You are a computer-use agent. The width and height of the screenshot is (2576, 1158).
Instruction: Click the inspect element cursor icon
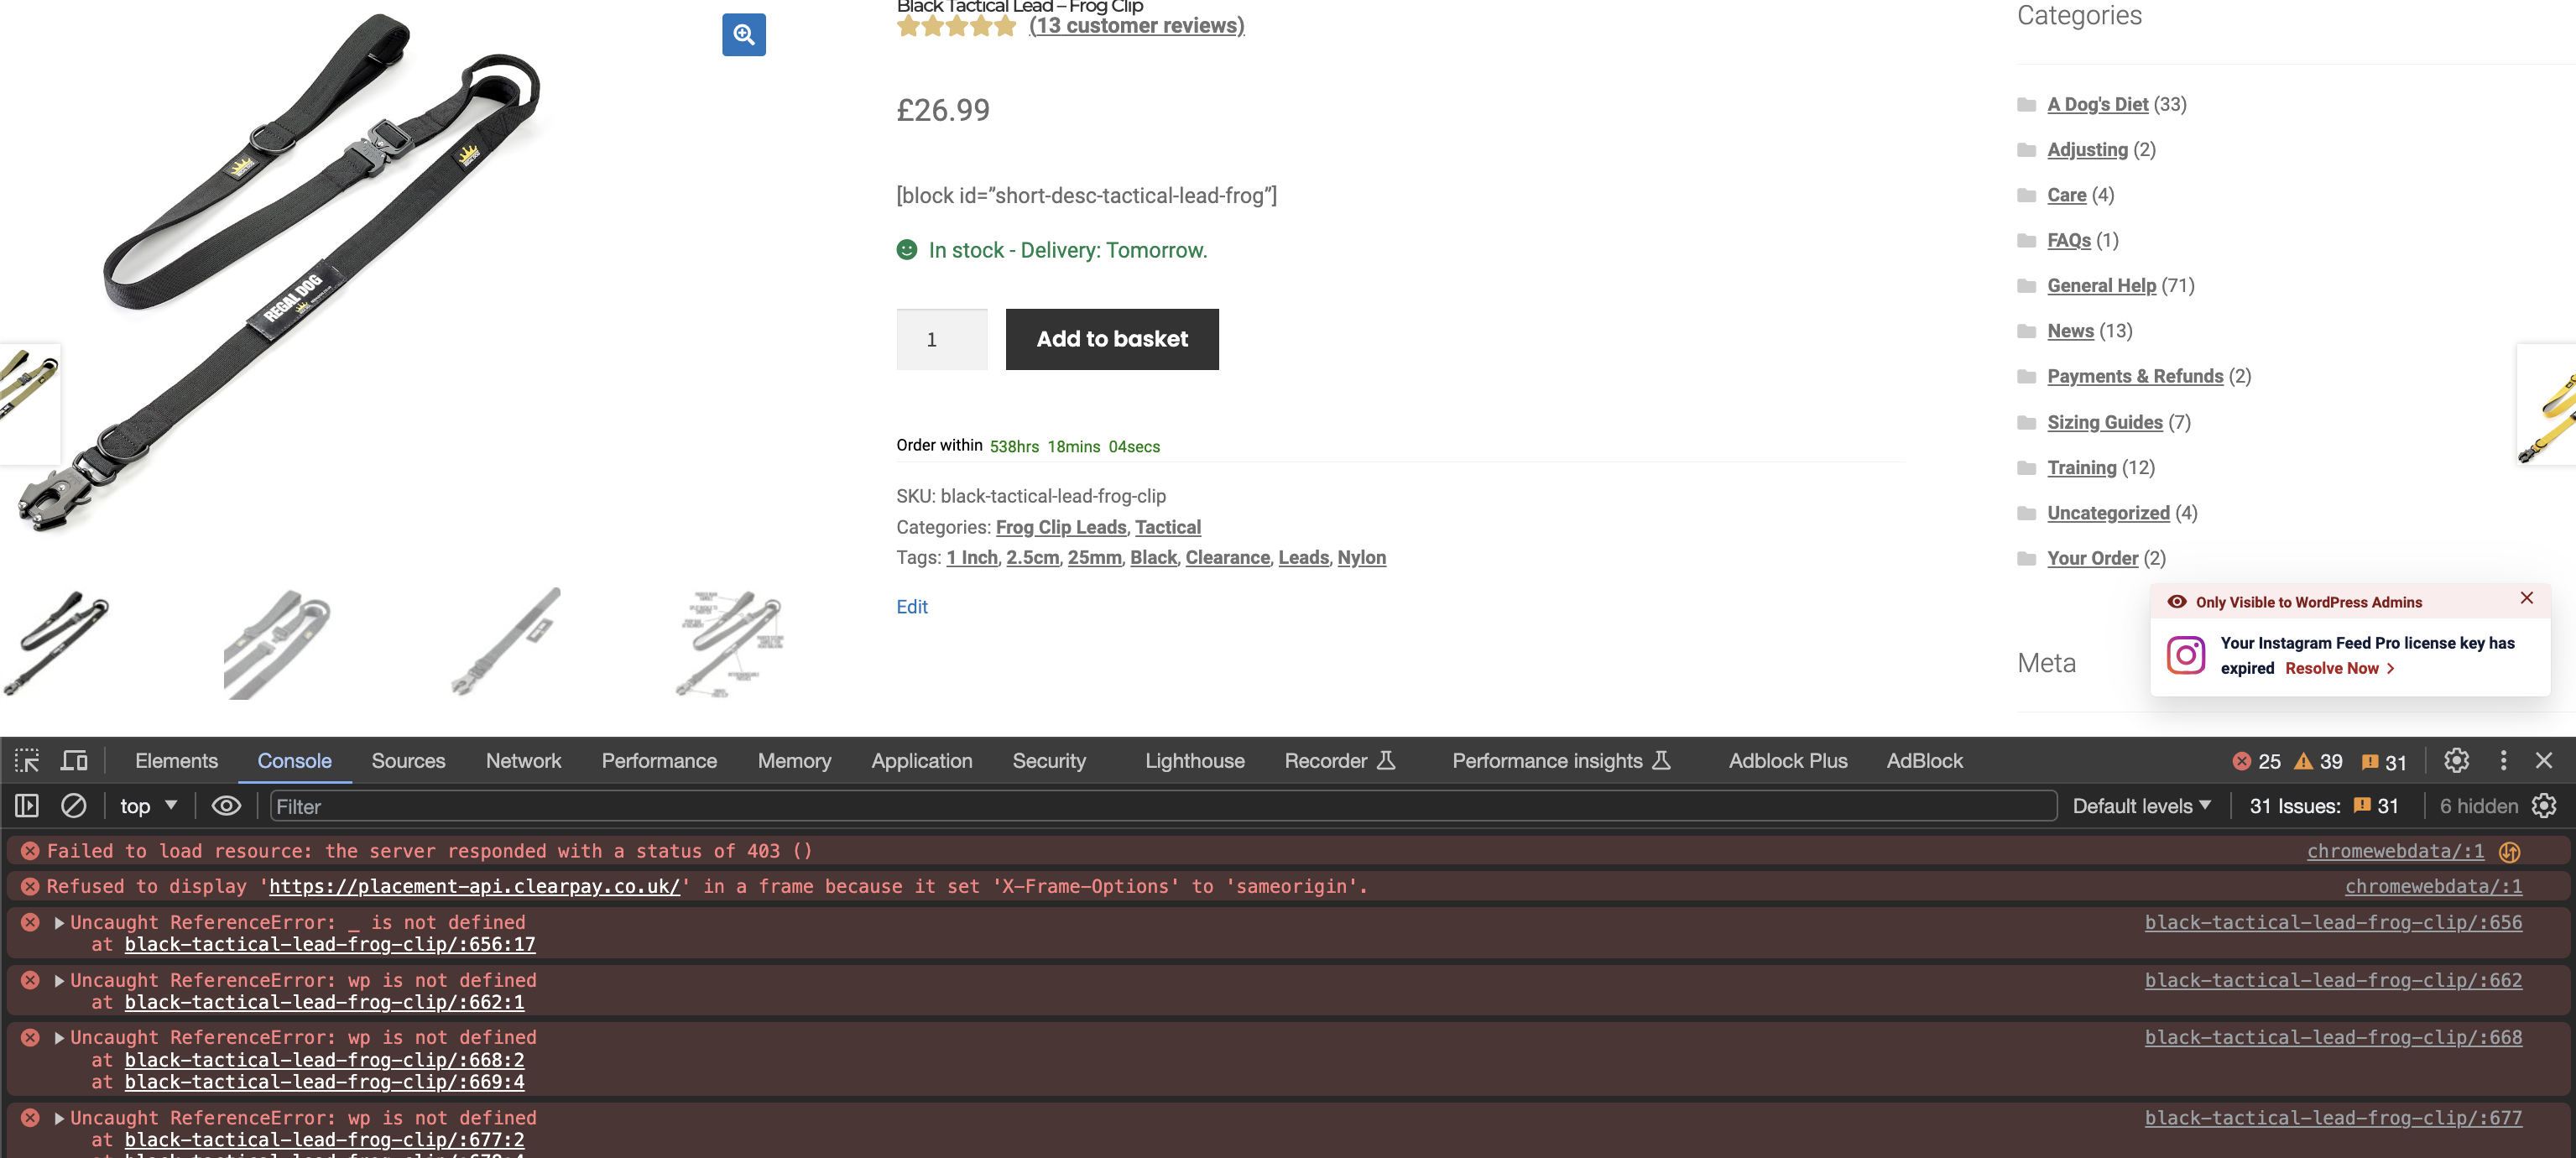pyautogui.click(x=28, y=759)
